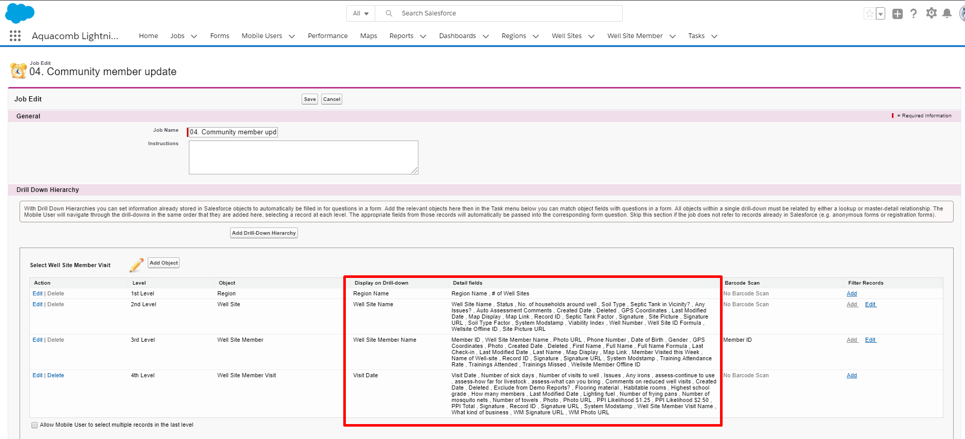Open the notifications bell icon
The image size is (965, 439).
click(x=946, y=13)
